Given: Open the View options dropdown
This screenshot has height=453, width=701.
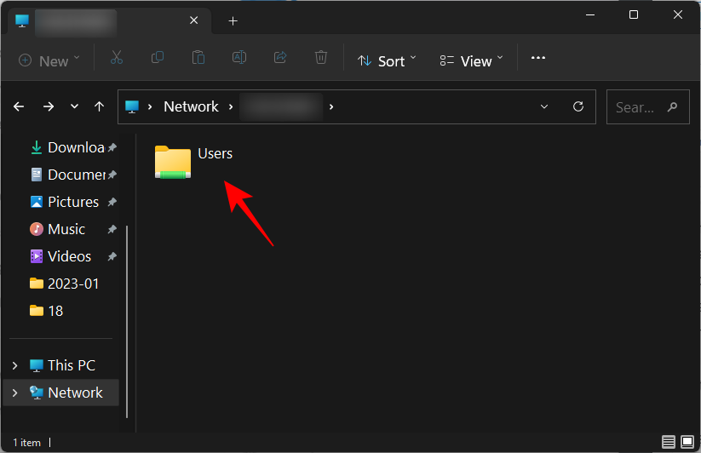Looking at the screenshot, I should [x=472, y=60].
